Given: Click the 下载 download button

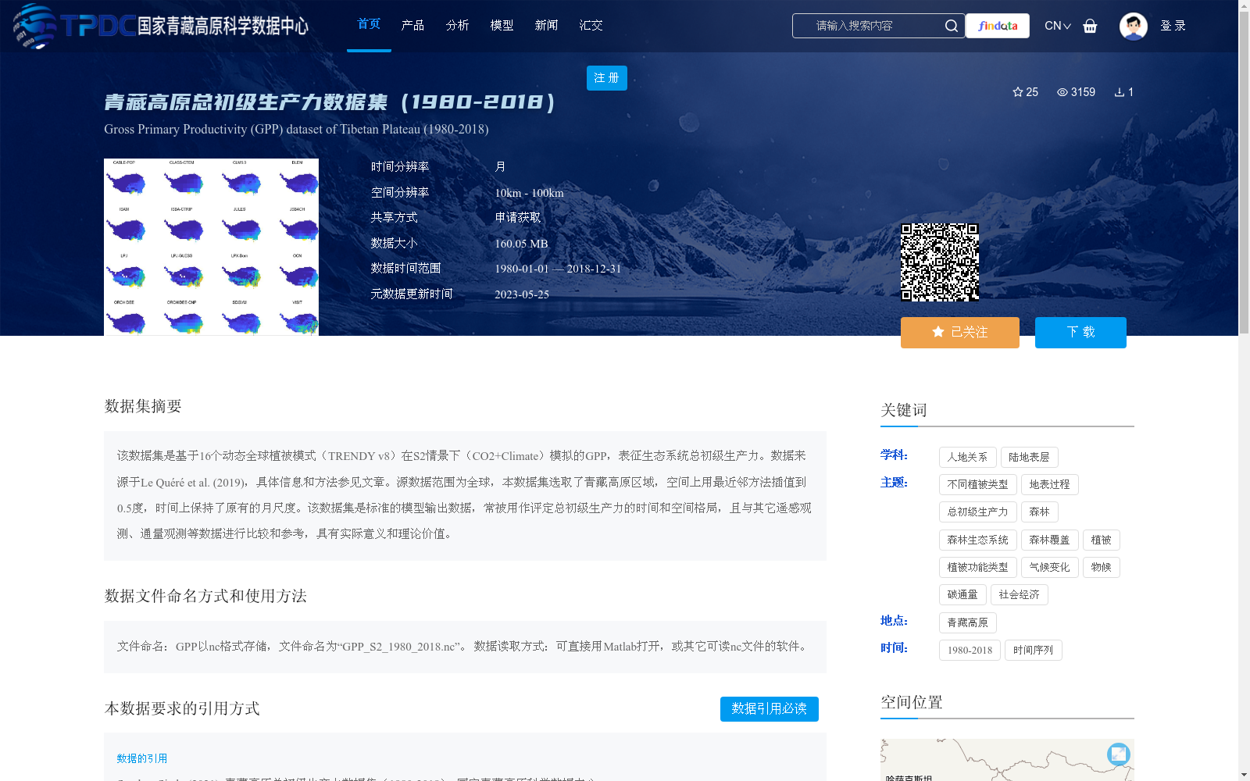Looking at the screenshot, I should coord(1080,332).
